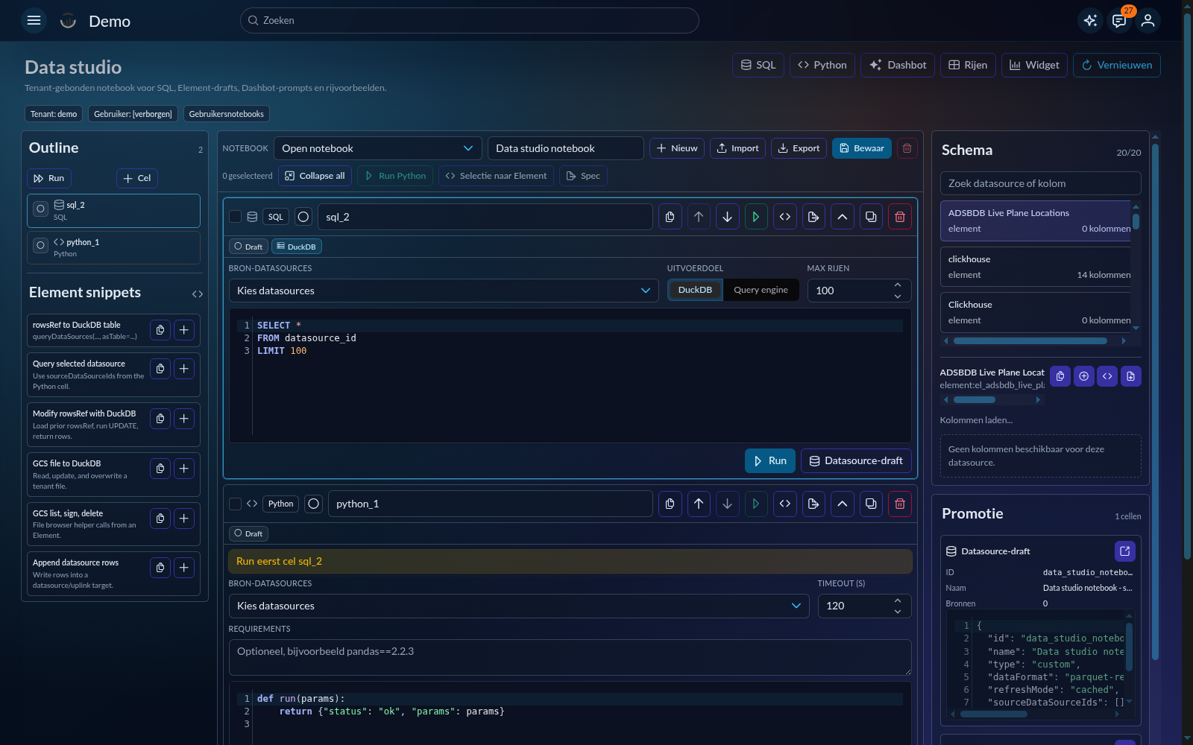
Task: Open the chat notifications icon
Action: (1119, 20)
